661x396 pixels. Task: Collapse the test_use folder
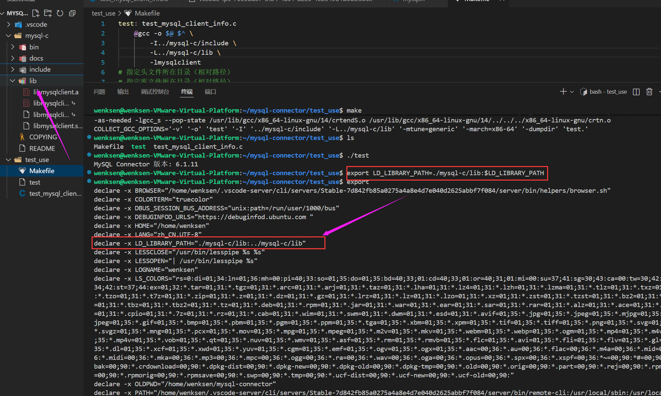(37, 160)
